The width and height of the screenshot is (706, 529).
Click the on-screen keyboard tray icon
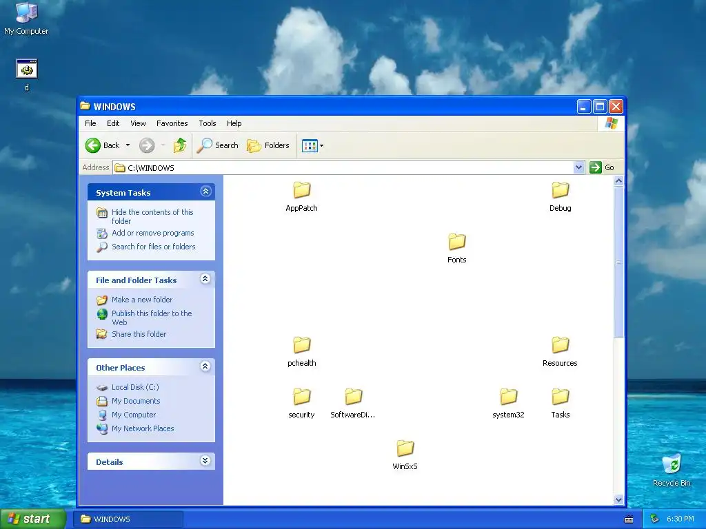(x=629, y=519)
